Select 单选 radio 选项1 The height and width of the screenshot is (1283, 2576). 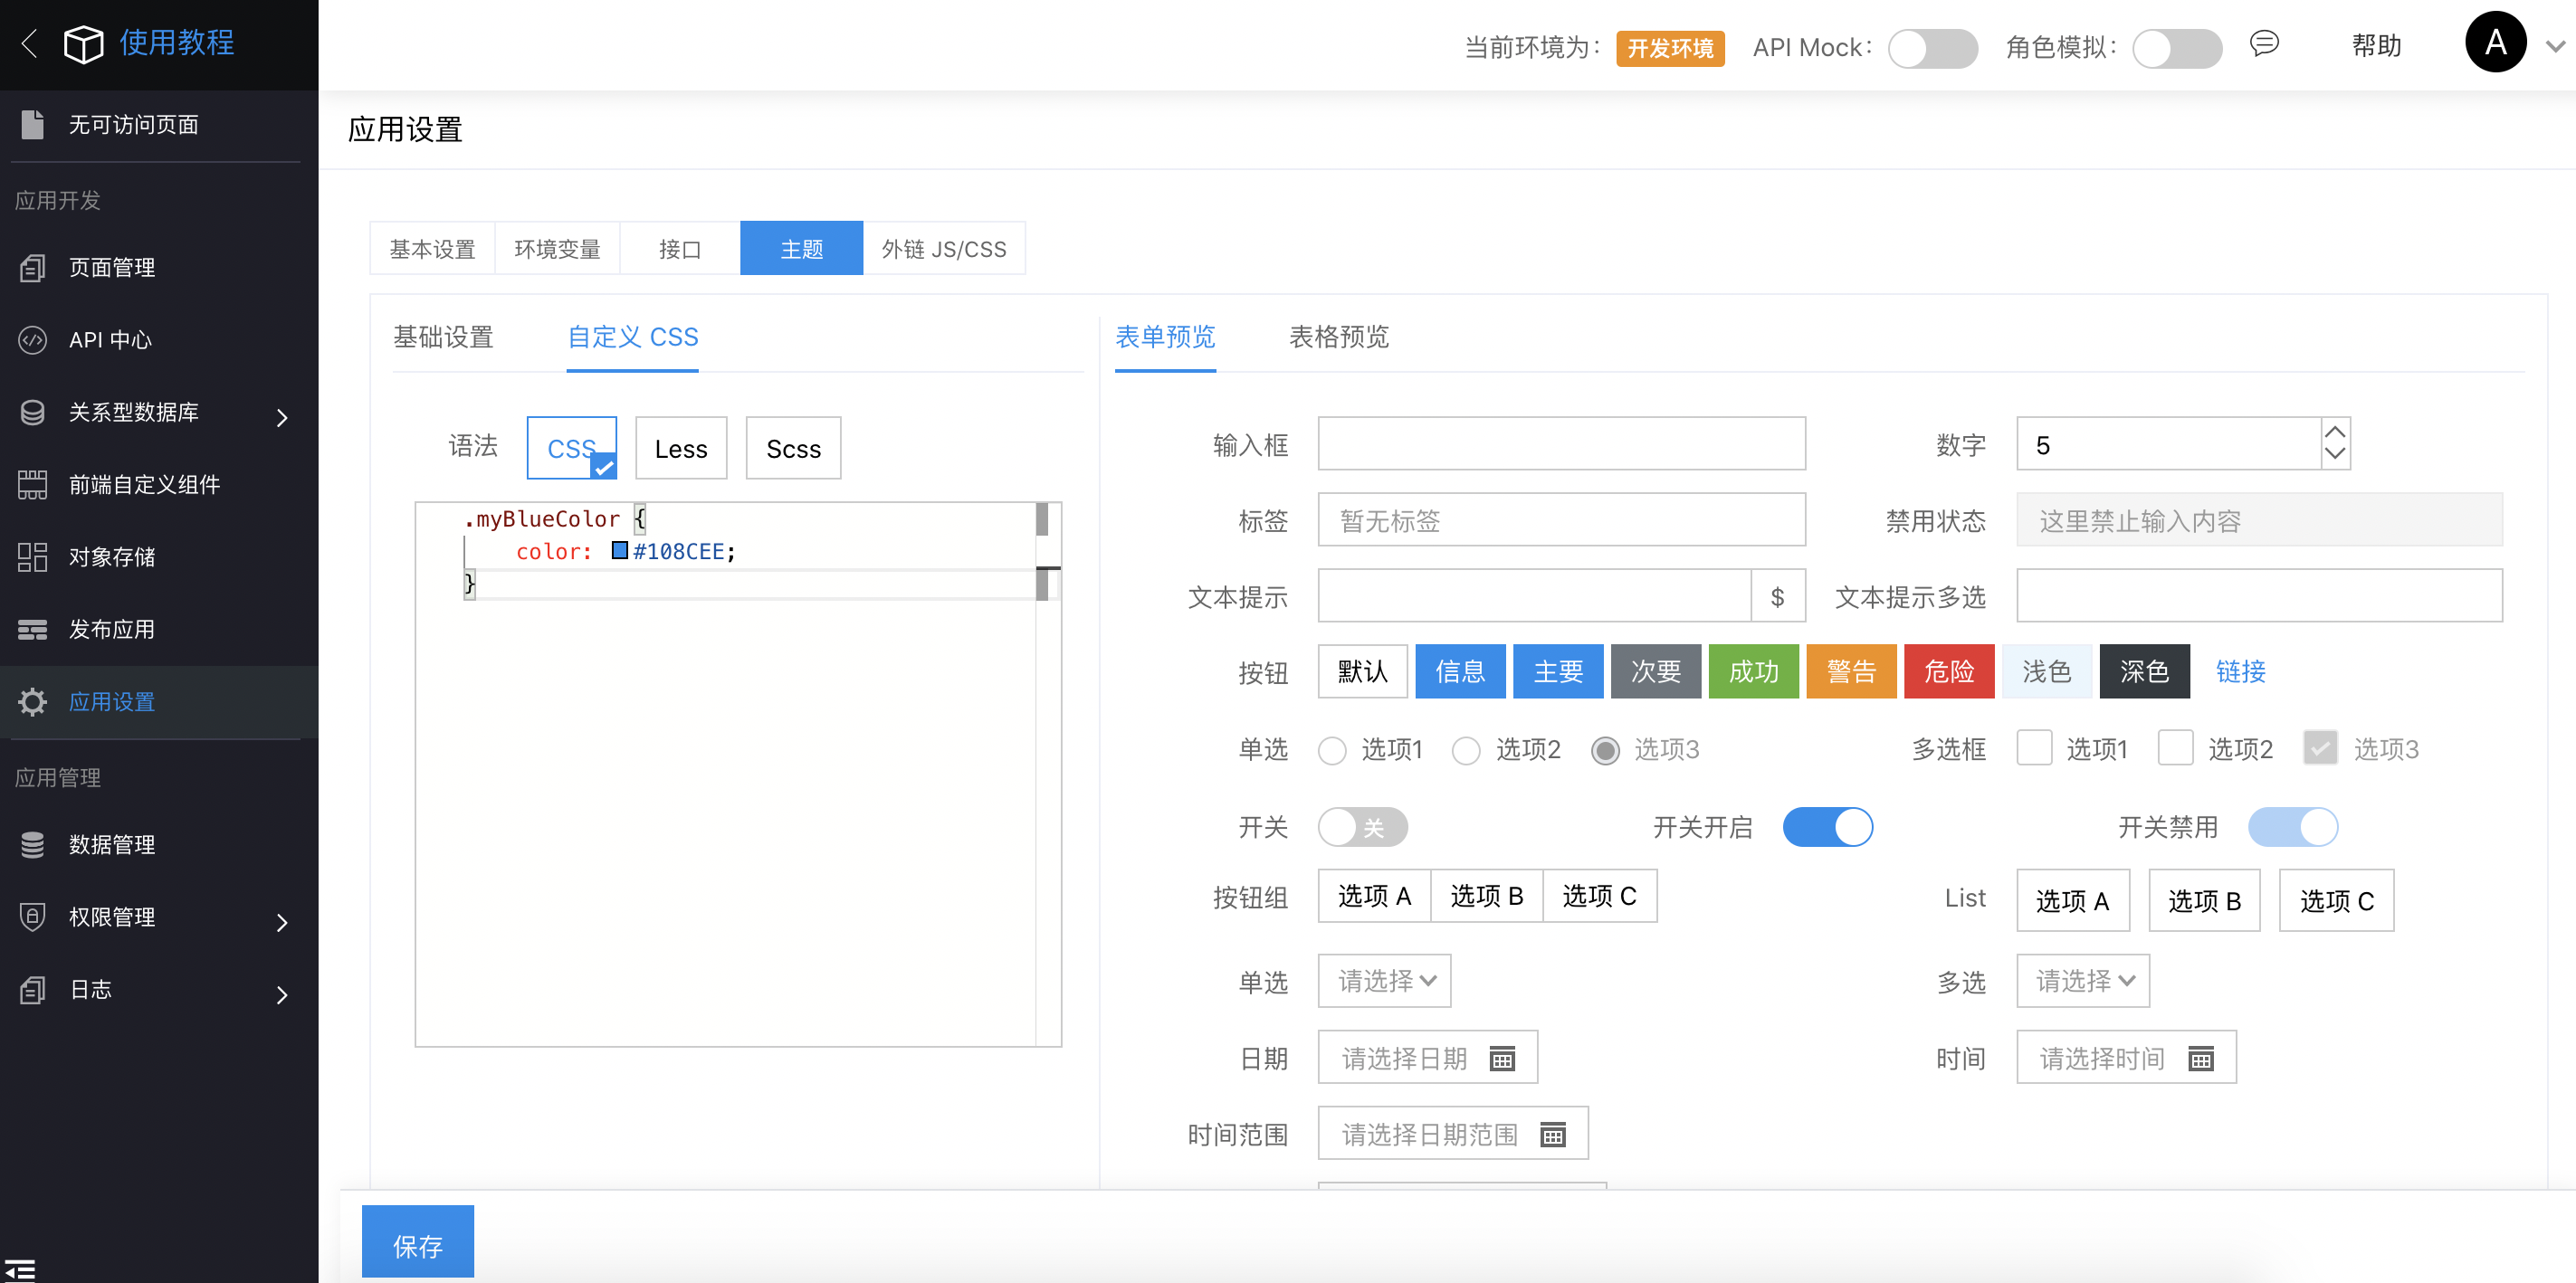click(x=1332, y=750)
